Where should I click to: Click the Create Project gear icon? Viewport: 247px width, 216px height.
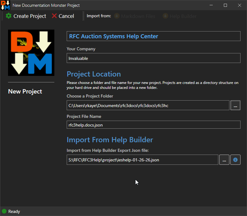click(x=9, y=16)
